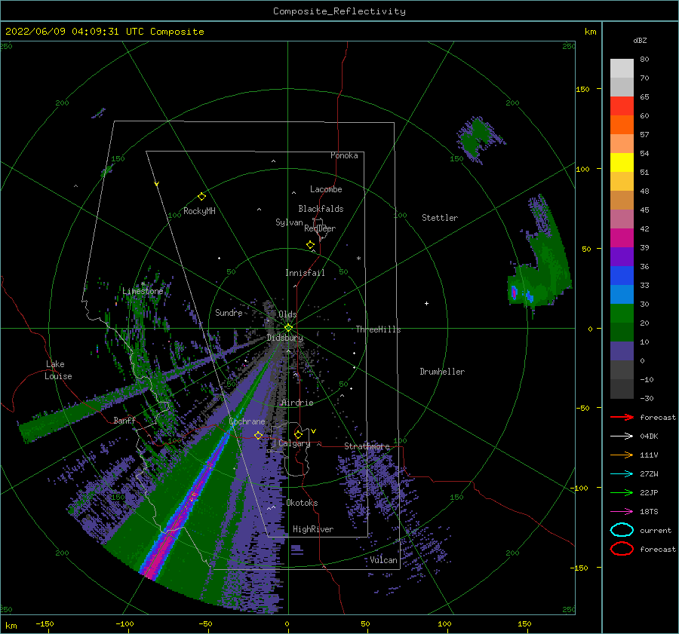Click the Cochrane label
Viewport: 679px width, 634px height.
pos(247,421)
